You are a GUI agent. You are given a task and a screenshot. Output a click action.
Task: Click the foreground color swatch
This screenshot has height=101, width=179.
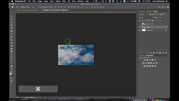point(11,74)
